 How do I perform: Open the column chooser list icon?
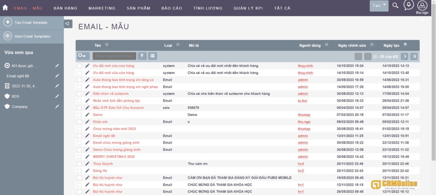tap(152, 56)
